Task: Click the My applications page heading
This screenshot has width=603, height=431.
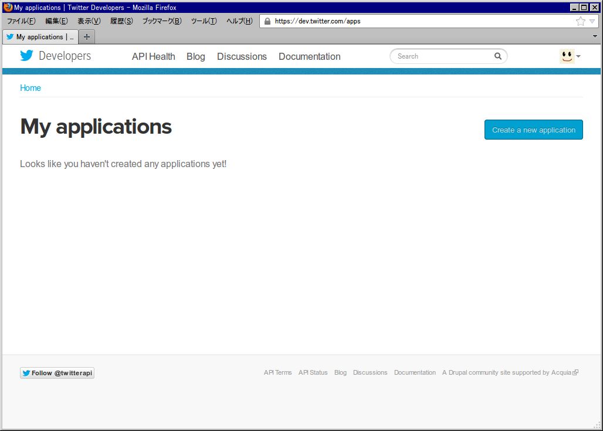Action: 96,127
